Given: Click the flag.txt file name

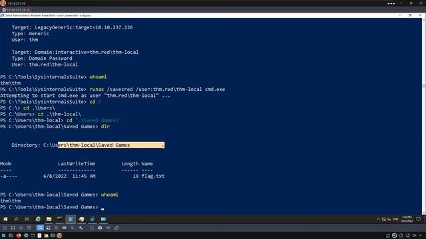Looking at the screenshot, I should 153,176.
